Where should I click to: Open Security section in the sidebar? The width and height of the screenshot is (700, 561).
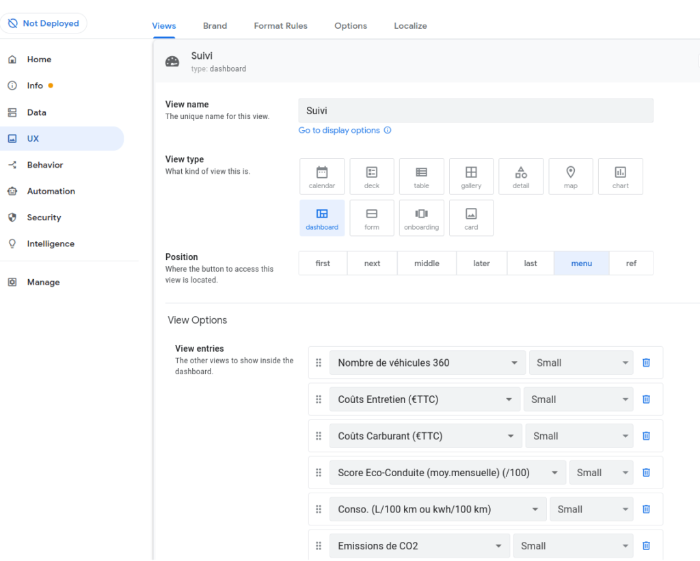point(62,218)
